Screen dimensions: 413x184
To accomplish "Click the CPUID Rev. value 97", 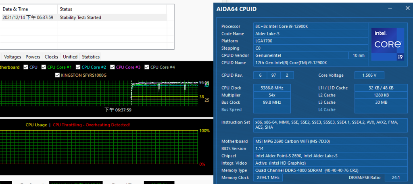I will [273, 75].
